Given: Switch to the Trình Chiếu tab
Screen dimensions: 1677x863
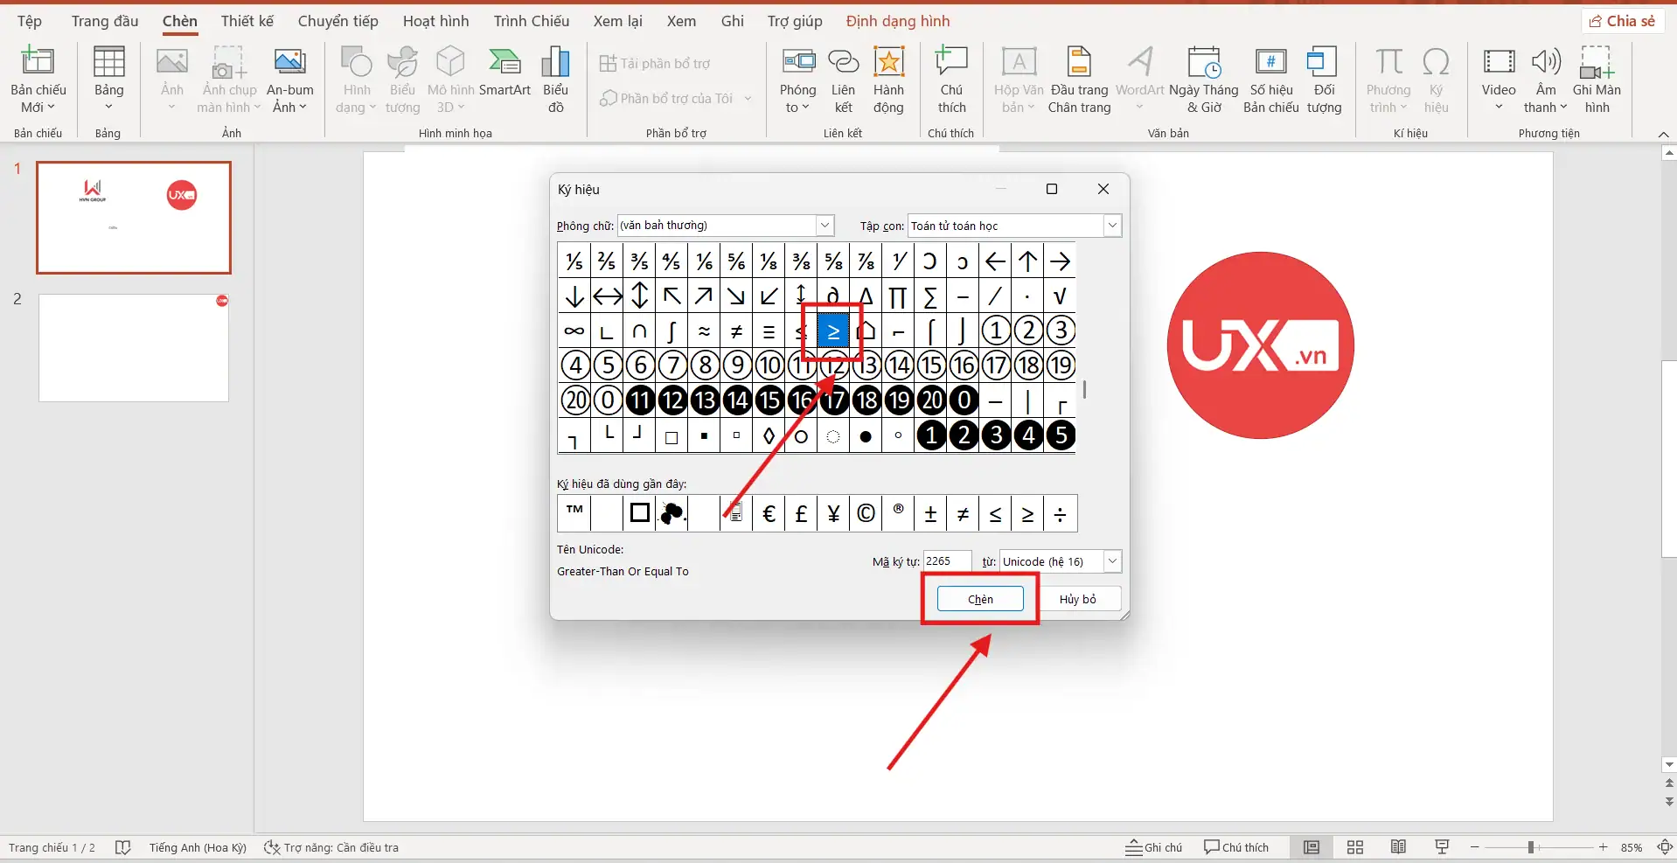Looking at the screenshot, I should tap(531, 21).
